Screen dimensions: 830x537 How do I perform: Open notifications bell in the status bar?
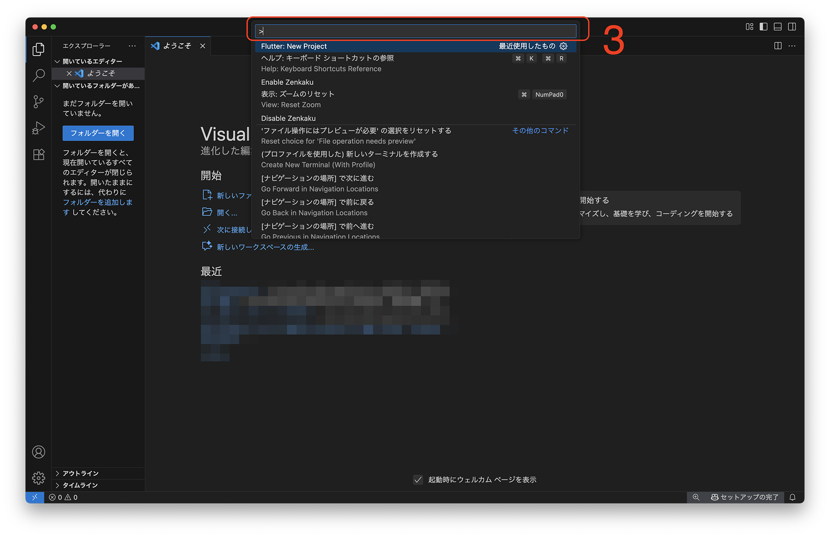[792, 497]
